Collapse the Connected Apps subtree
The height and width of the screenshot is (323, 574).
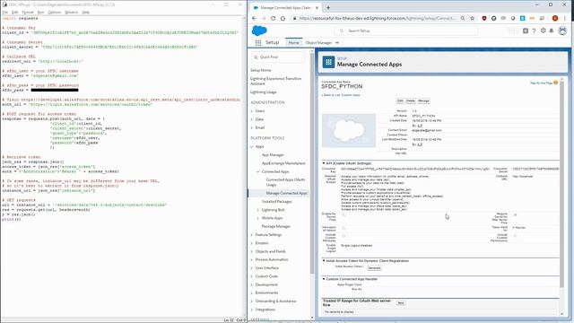[258, 171]
